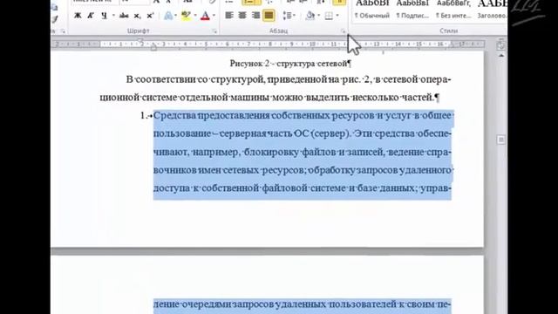
Task: Click line 'чивают, например, блокировку файлов'
Action: point(303,152)
